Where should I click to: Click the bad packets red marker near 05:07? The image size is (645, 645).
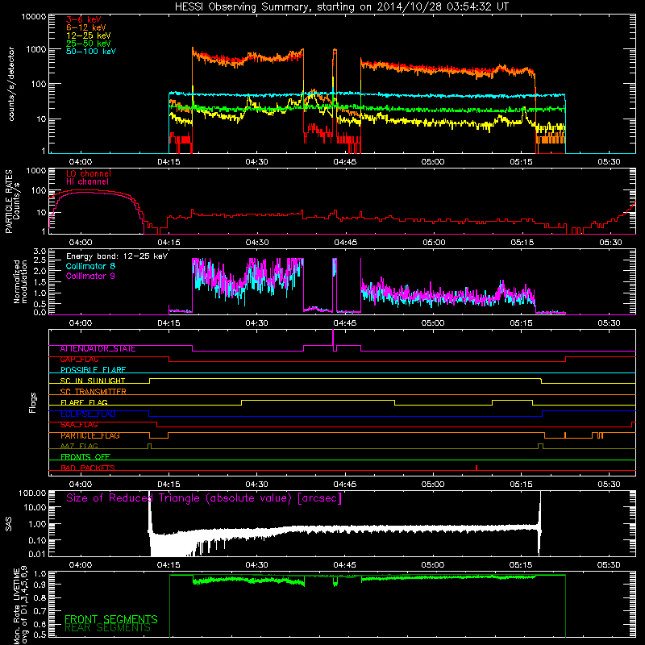(476, 468)
